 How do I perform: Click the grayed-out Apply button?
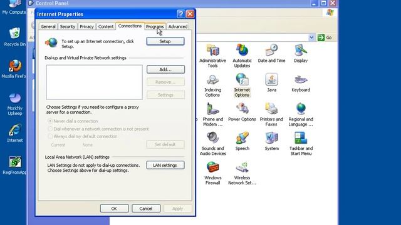click(178, 208)
